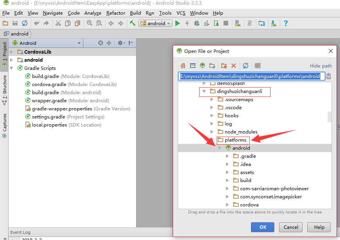Click Synchronize icon in main toolbar
The height and width of the screenshot is (240, 340).
coord(25,23)
